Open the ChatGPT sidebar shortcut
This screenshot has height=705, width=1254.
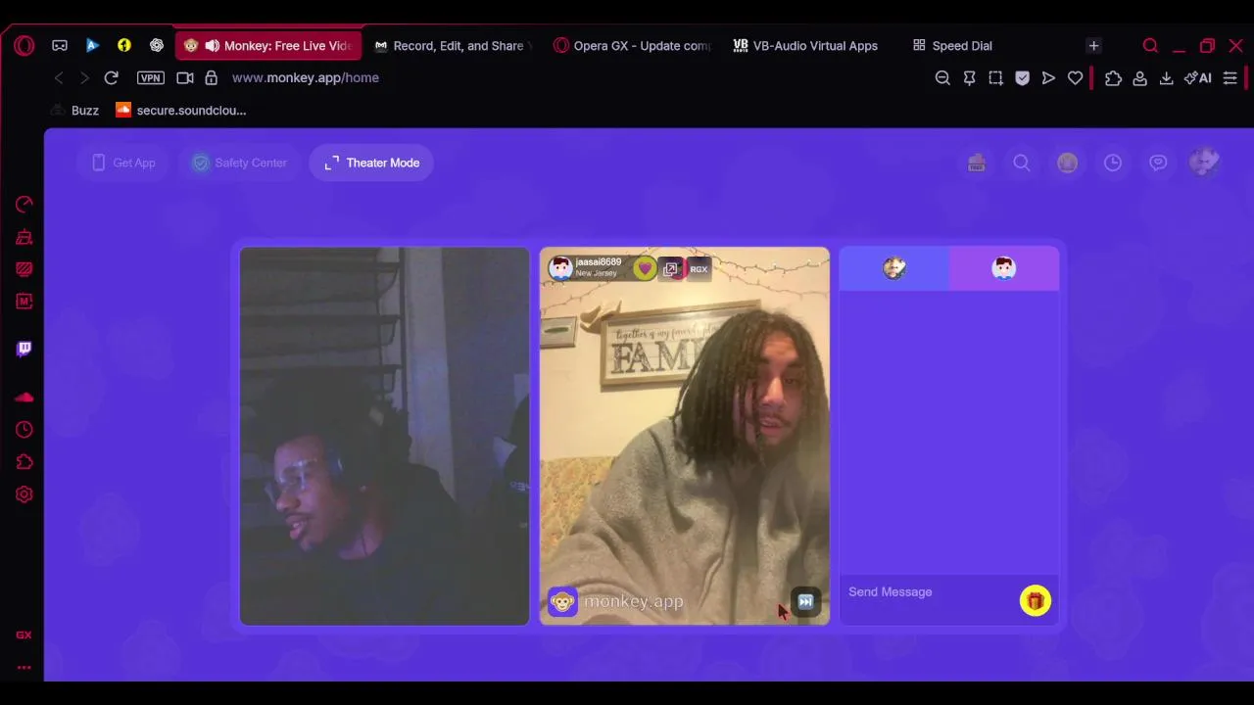157,45
